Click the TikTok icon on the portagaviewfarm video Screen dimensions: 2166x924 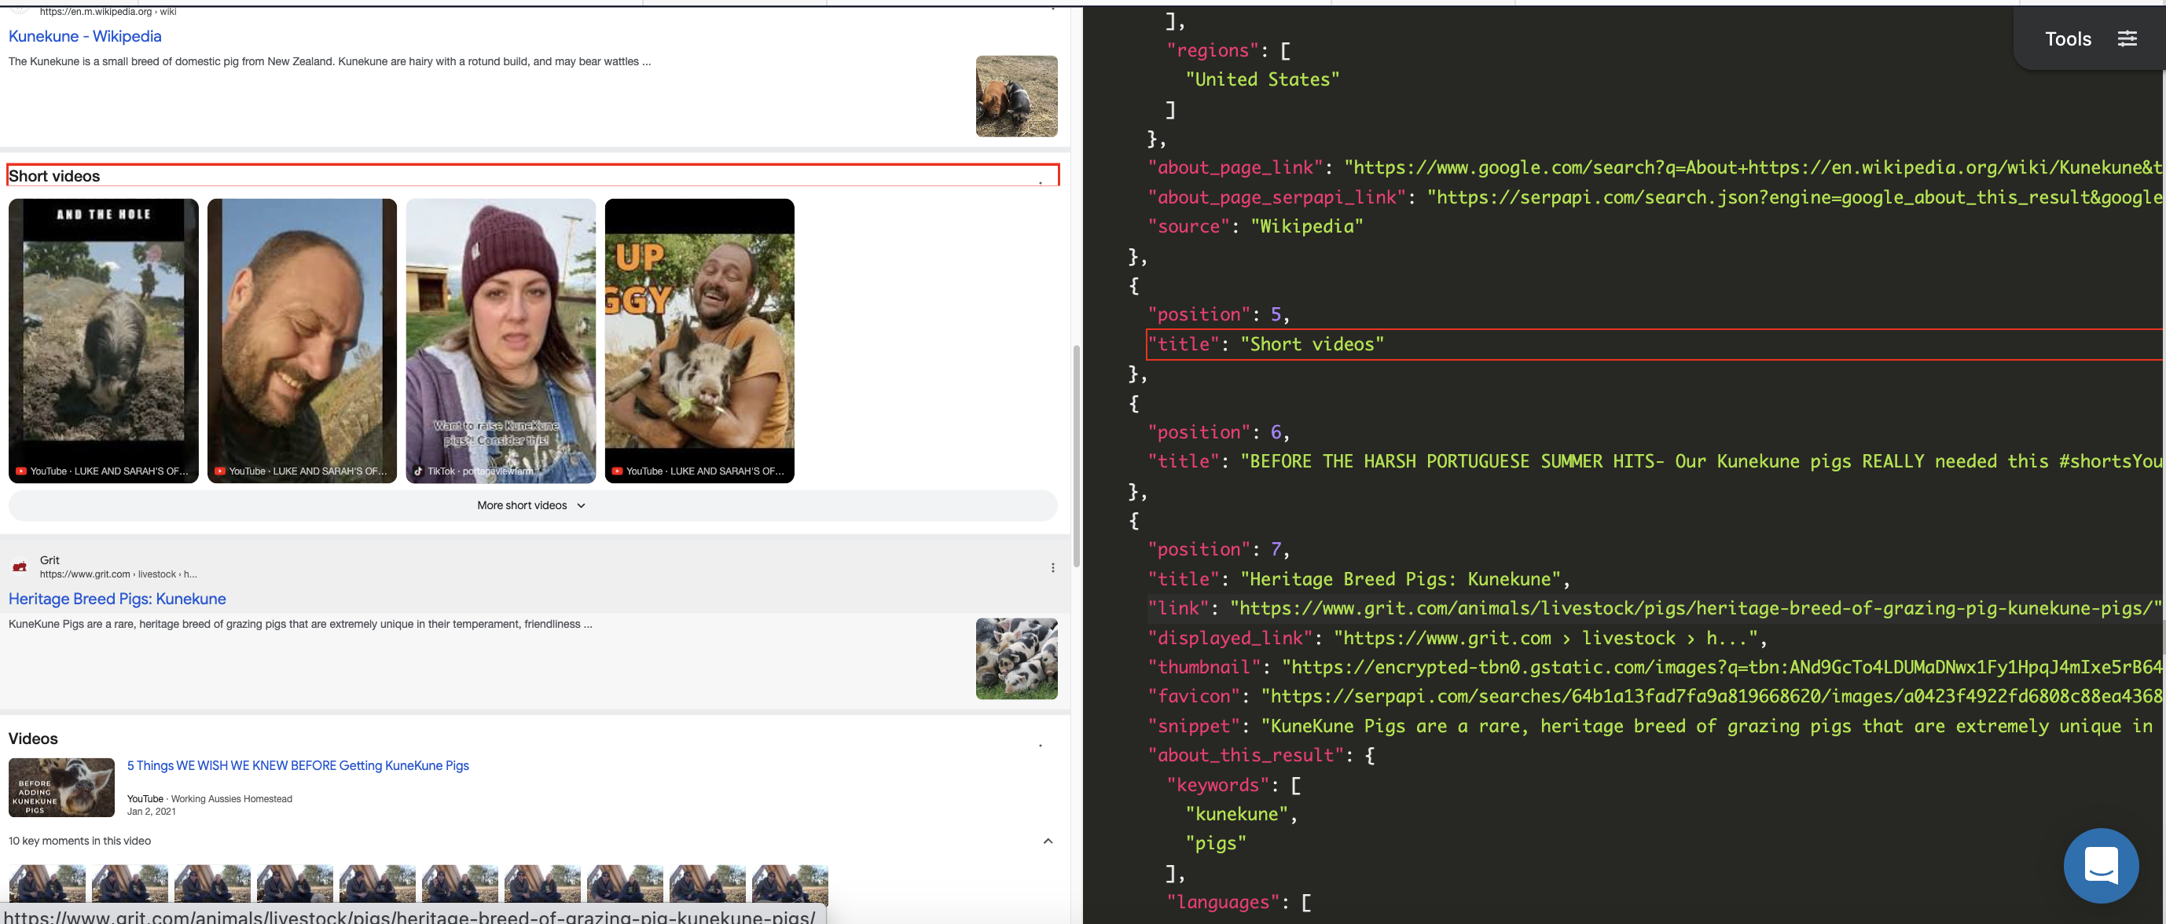(418, 471)
